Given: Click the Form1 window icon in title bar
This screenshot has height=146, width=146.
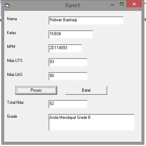Looking at the screenshot, I should (7, 6).
